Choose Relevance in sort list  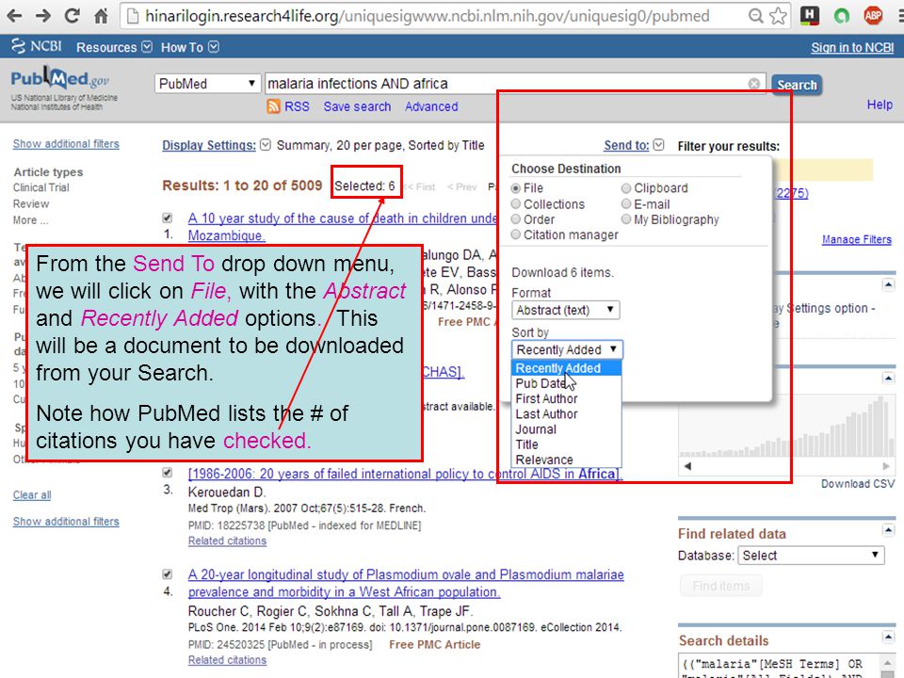click(566, 460)
